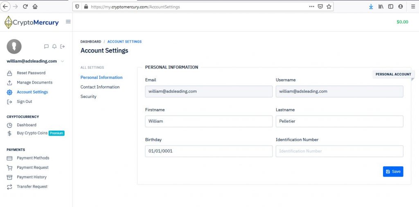Expand the william@adsleading.com account chevron

click(62, 61)
